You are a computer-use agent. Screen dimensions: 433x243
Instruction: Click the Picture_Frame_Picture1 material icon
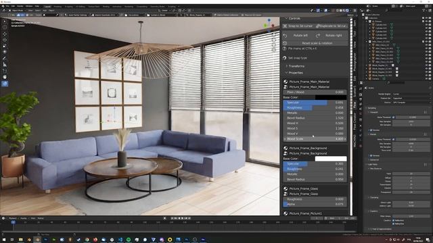point(286,213)
